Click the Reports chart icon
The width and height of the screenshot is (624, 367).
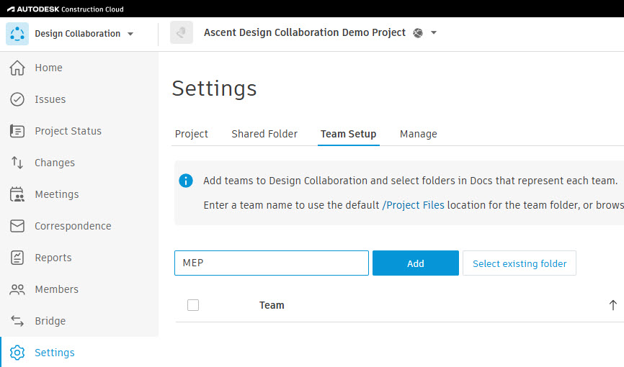coord(17,258)
